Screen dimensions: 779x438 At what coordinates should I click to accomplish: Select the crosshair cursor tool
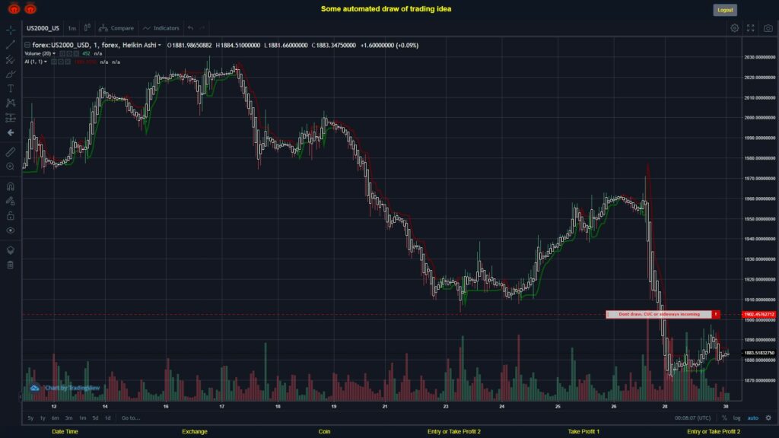[11, 30]
